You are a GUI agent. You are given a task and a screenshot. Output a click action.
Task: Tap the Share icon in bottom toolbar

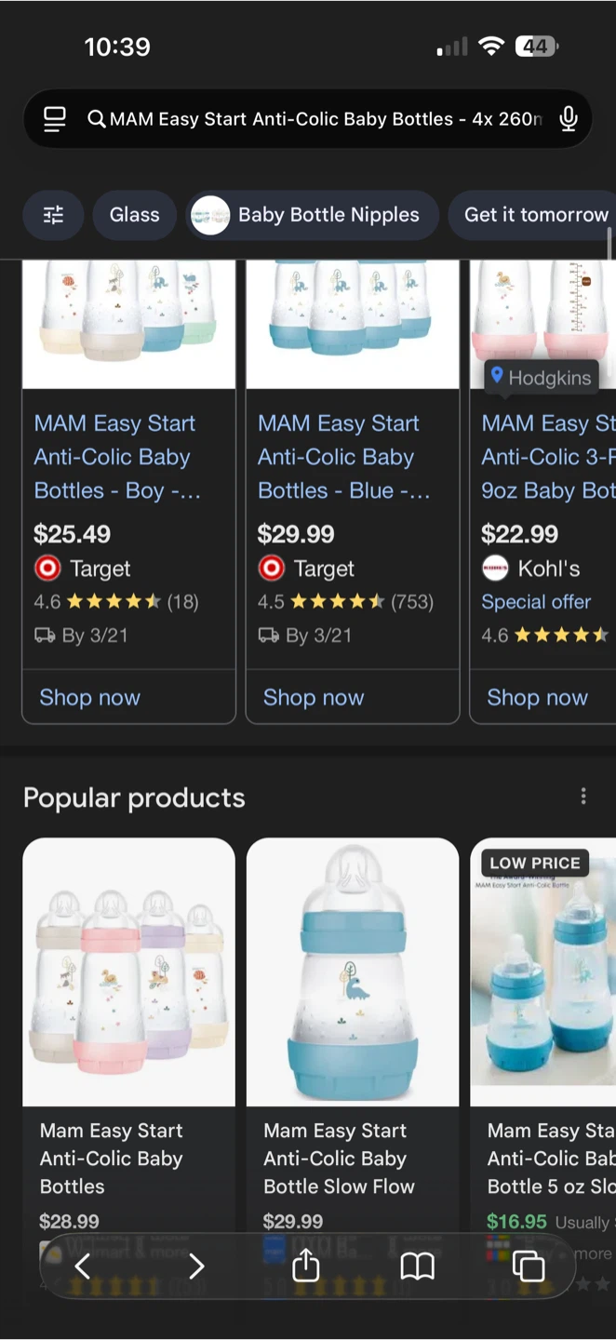306,1266
